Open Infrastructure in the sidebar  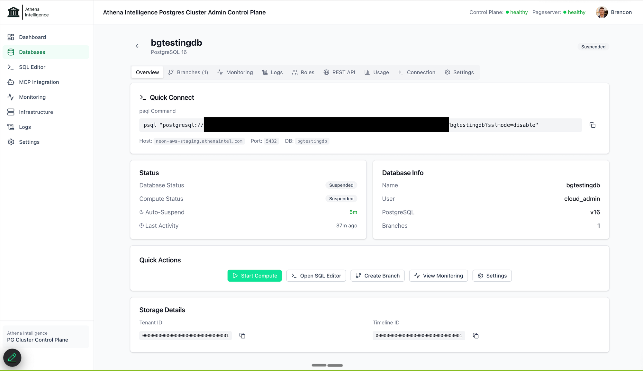(36, 112)
